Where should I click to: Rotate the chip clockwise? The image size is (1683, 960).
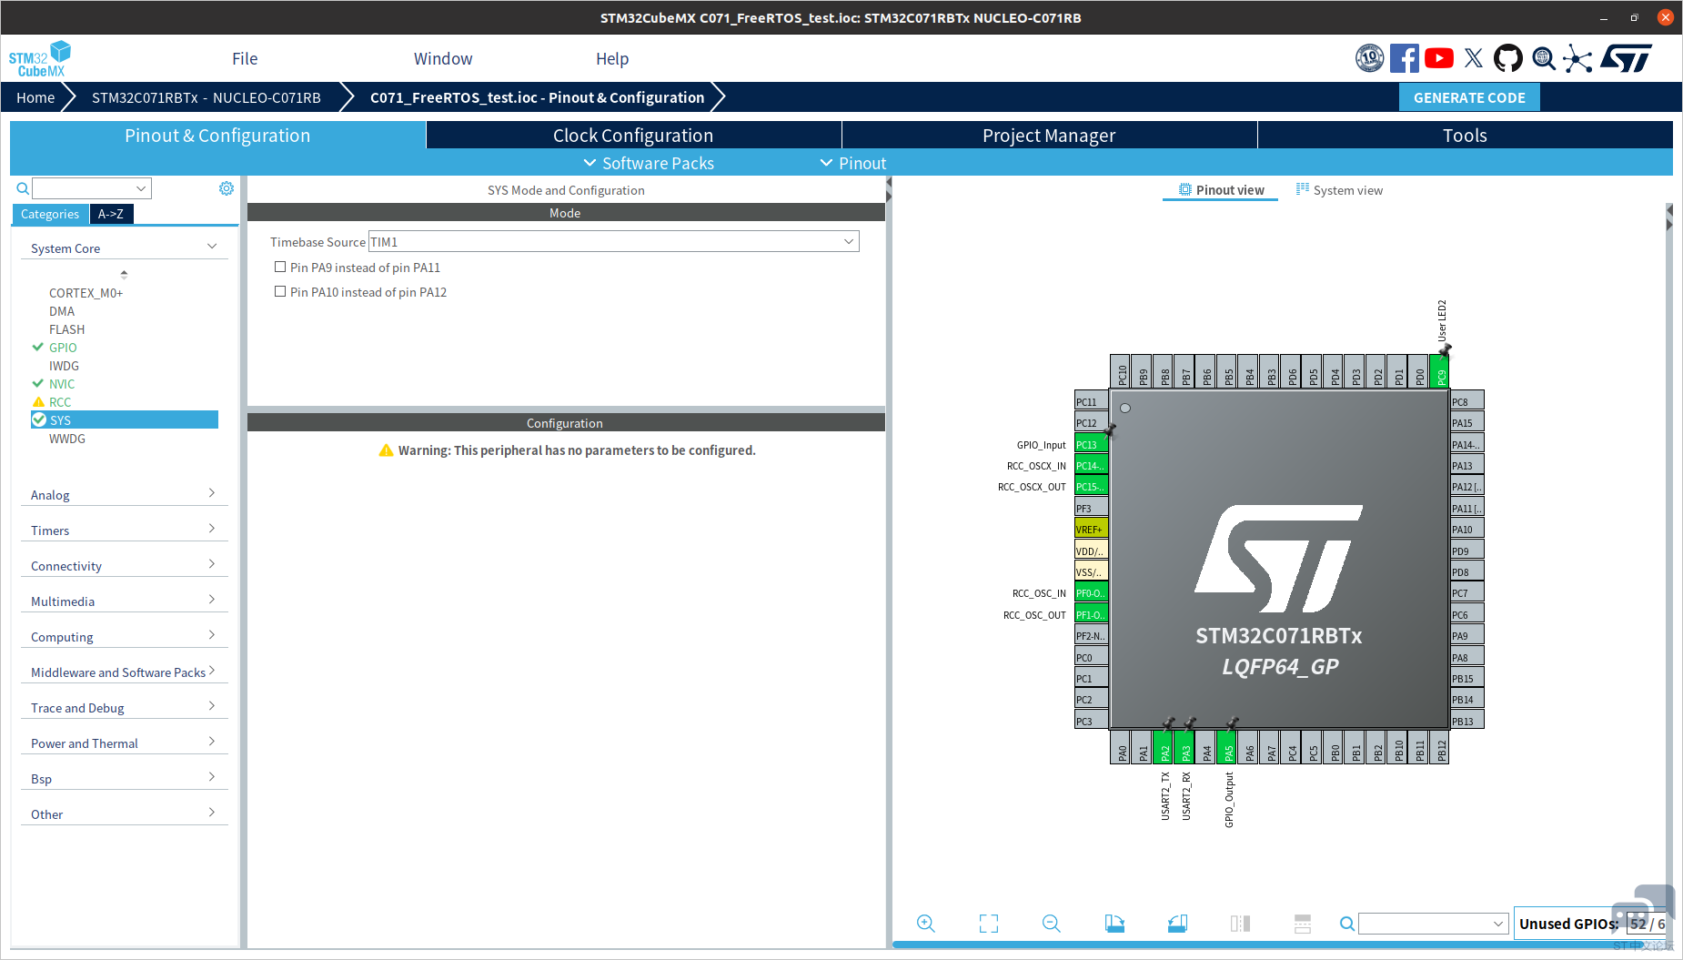(1114, 924)
